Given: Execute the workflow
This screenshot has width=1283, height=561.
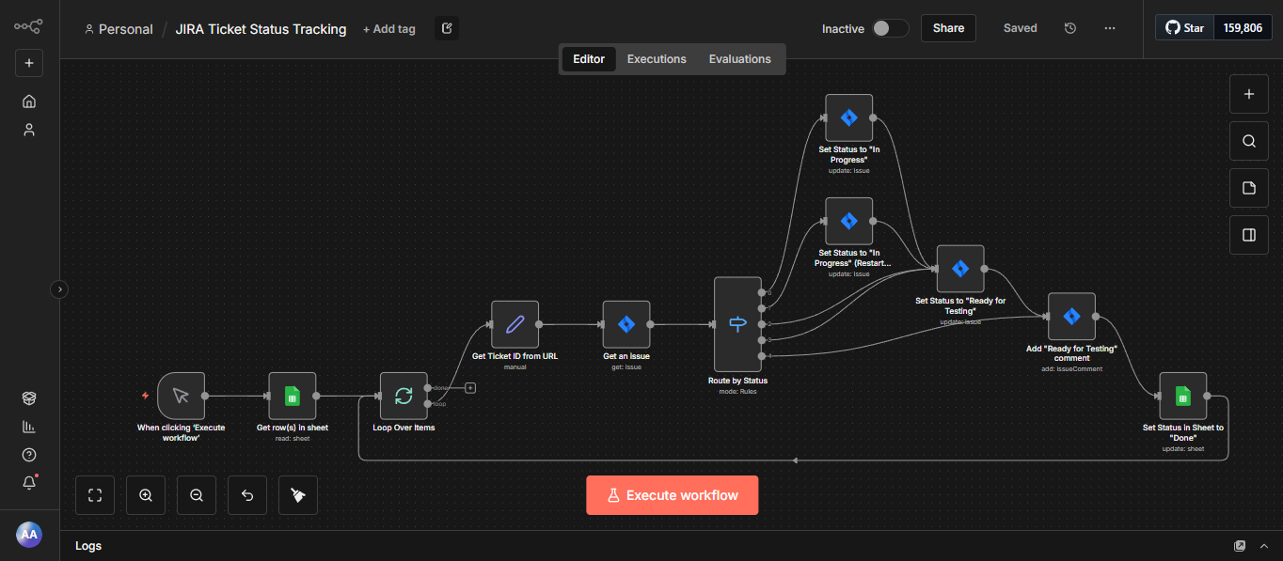Looking at the screenshot, I should (x=672, y=494).
